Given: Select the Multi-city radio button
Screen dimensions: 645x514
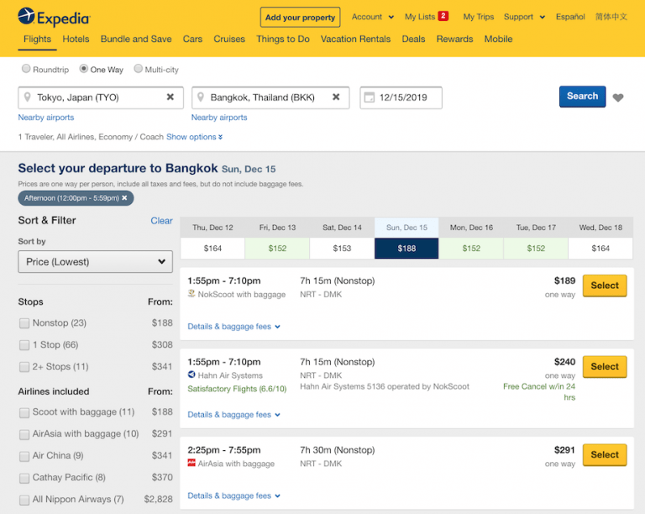Looking at the screenshot, I should tap(139, 69).
